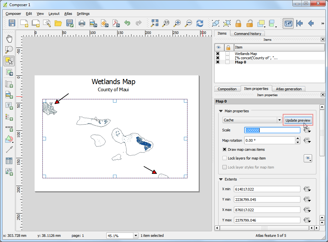The height and width of the screenshot is (242, 328).
Task: Switch to the Command history tab
Action: [x=247, y=34]
